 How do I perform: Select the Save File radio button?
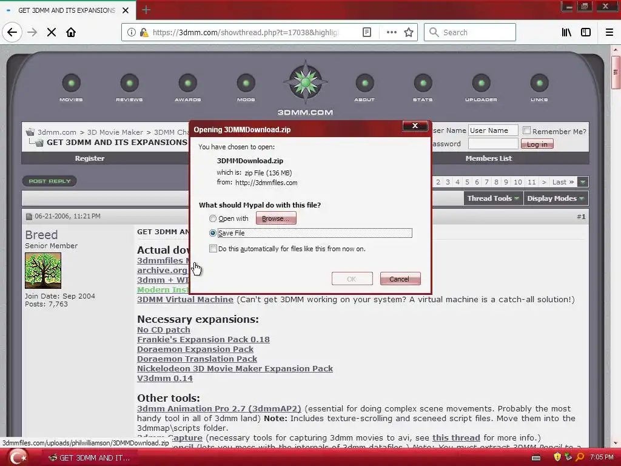point(213,233)
